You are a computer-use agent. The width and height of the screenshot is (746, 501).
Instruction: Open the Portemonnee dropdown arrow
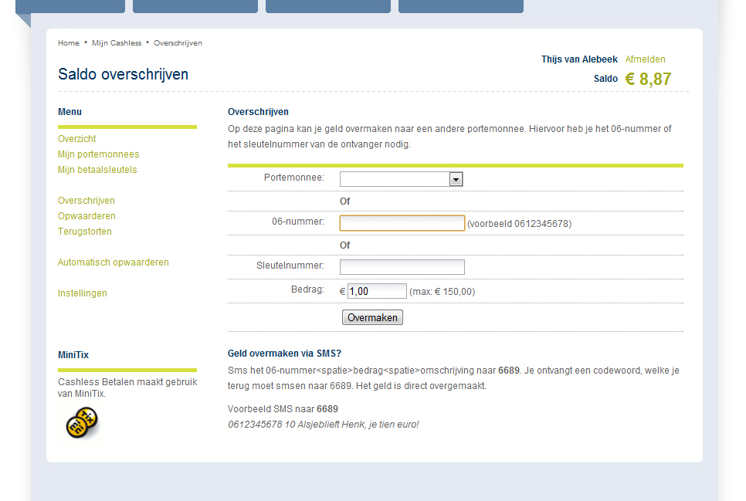pos(456,179)
